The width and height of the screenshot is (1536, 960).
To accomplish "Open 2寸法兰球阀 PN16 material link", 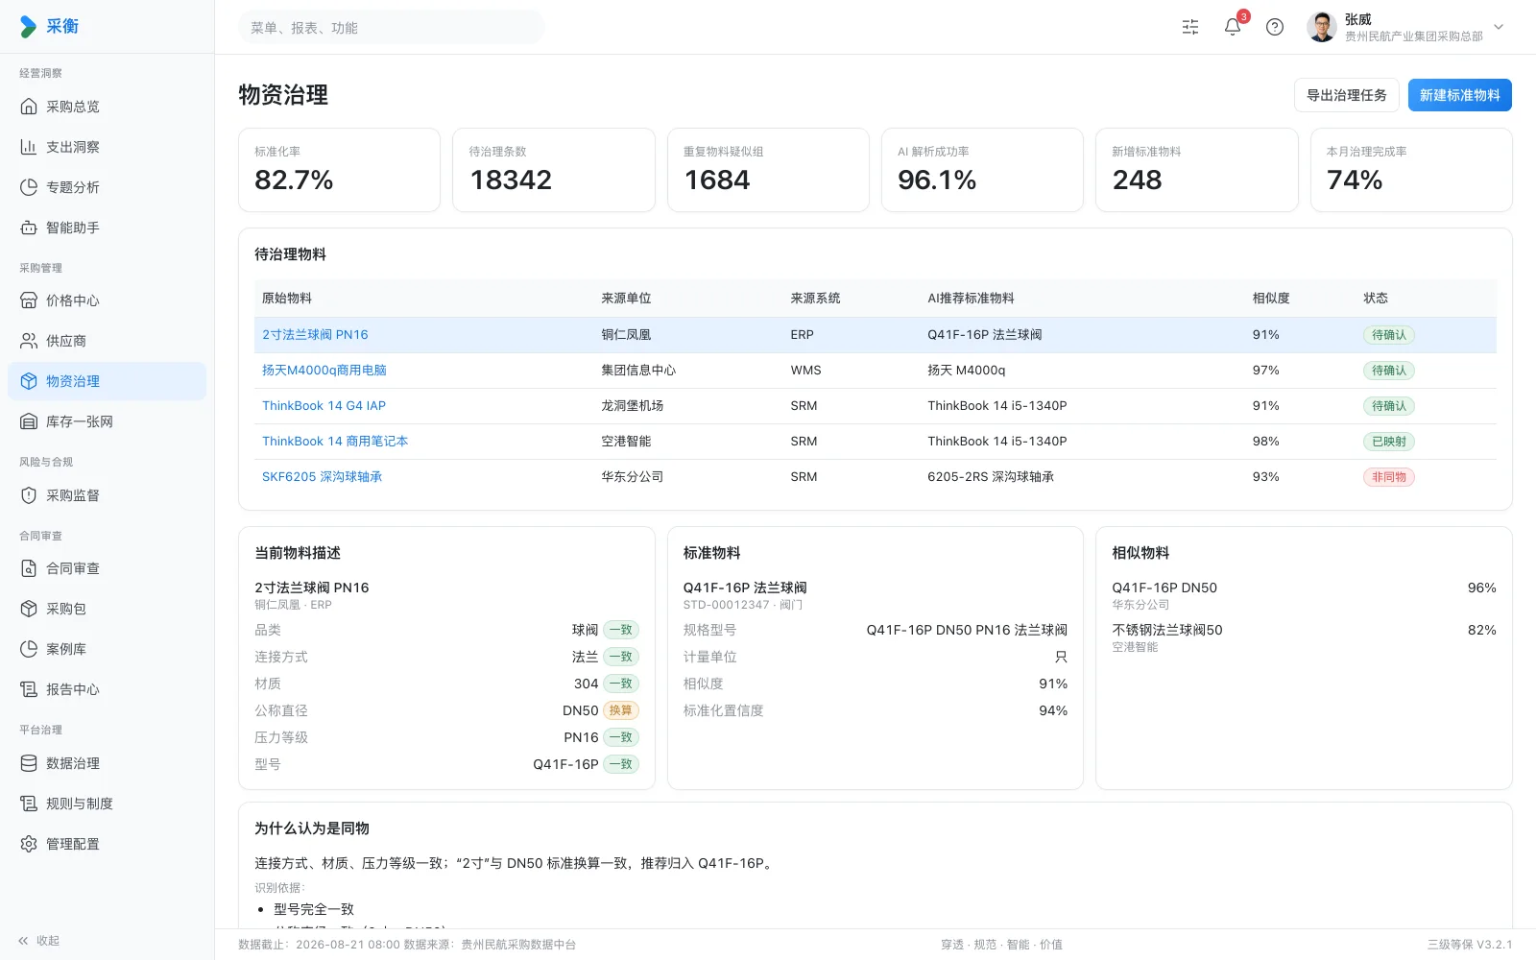I will coord(315,335).
